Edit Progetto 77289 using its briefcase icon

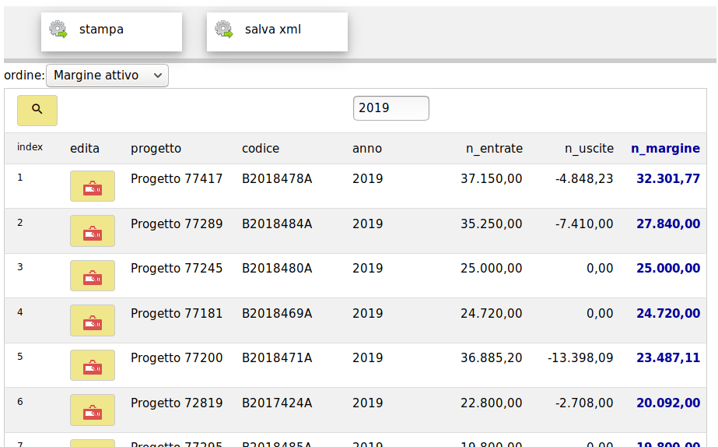93,231
